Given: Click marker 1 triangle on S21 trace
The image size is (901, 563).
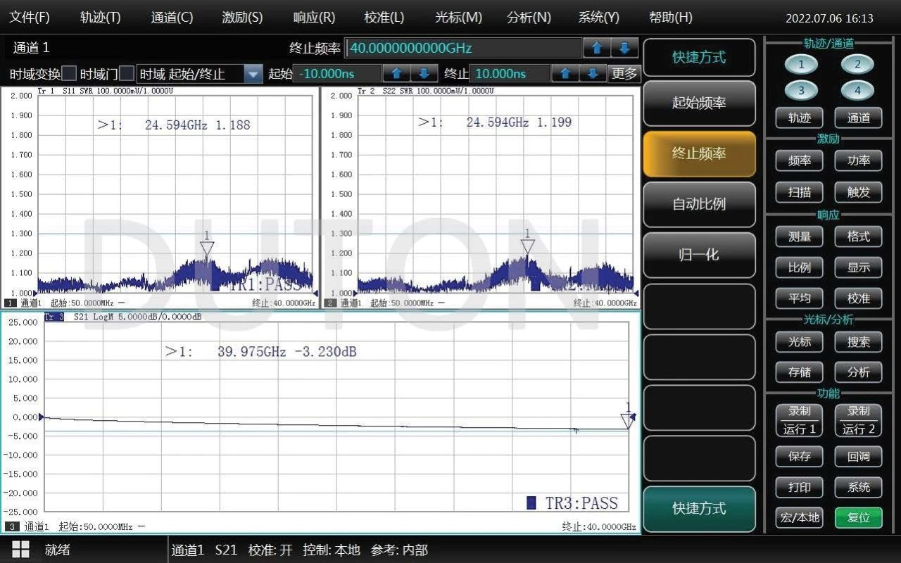Looking at the screenshot, I should point(627,420).
